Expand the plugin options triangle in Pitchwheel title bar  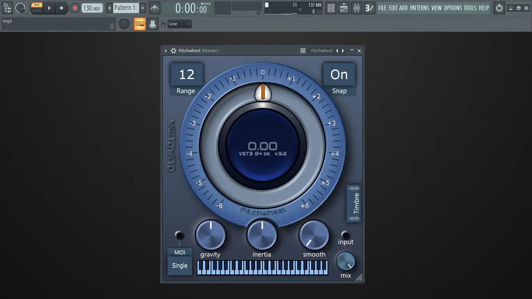166,51
